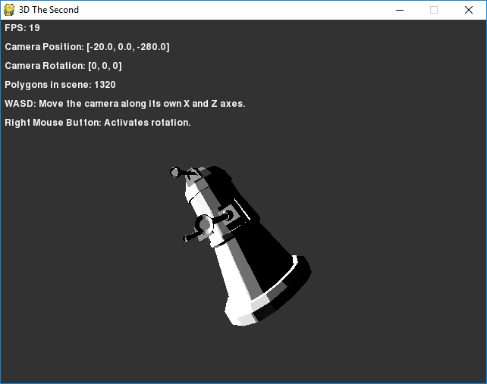Click the "Right Mouse Button: Activates rotation." text
Image resolution: width=487 pixels, height=384 pixels.
(x=98, y=123)
